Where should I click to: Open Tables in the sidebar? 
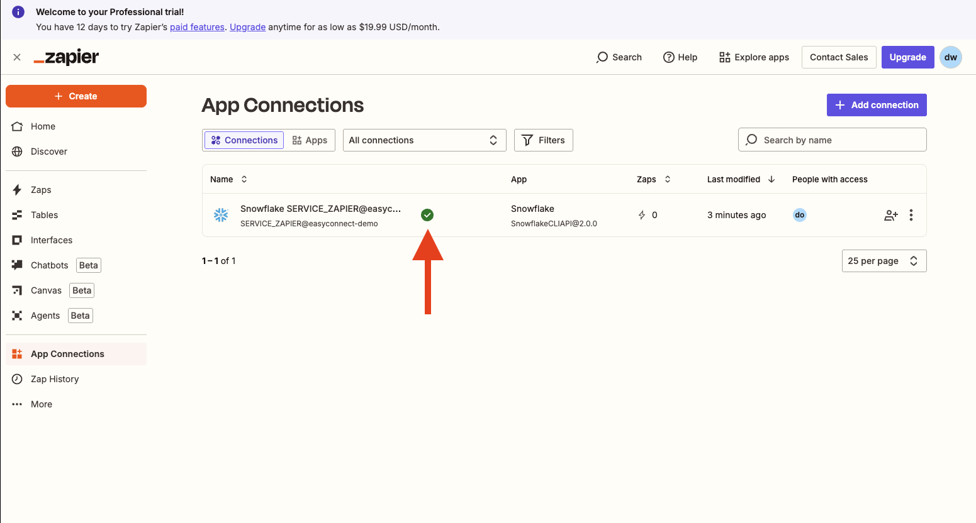[x=76, y=215]
